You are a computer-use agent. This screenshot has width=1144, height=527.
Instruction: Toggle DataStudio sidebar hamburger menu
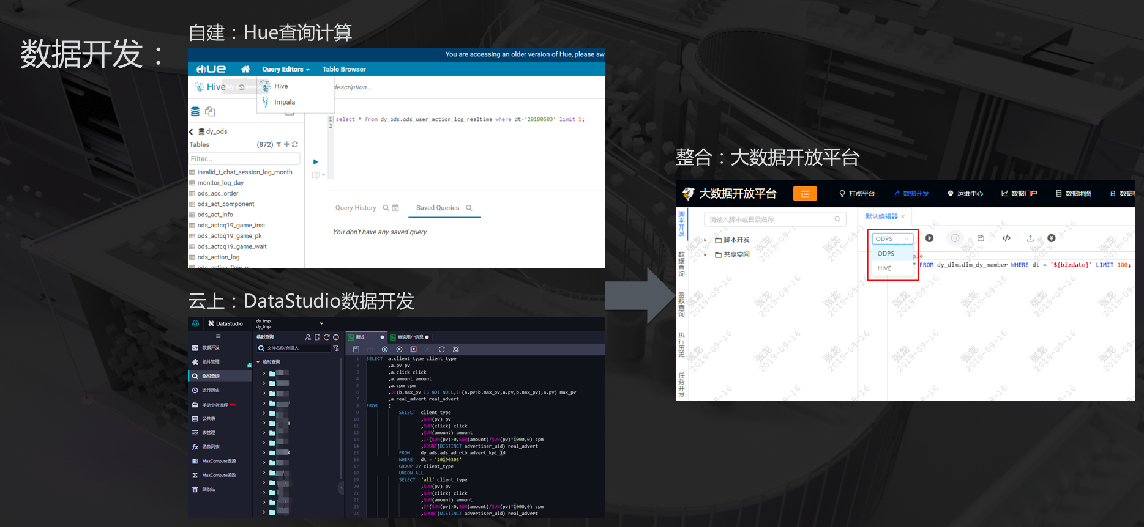[x=218, y=336]
